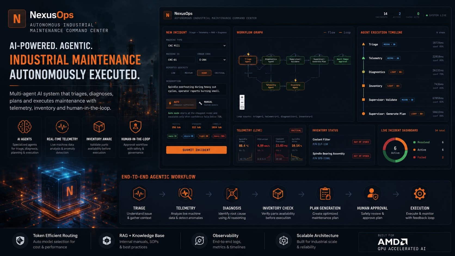Click the Diagnosis step icon
This screenshot has width=455, height=256.
click(x=232, y=194)
